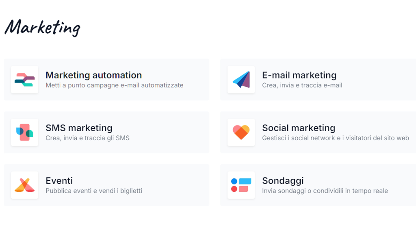Image resolution: width=416 pixels, height=234 pixels.
Task: Select the SMS marketing app icon
Action: 25,132
